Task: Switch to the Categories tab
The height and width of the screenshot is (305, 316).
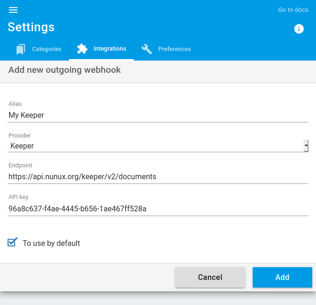Action: tap(38, 49)
